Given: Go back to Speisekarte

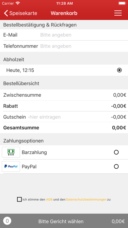Looking at the screenshot, I should point(21,13).
